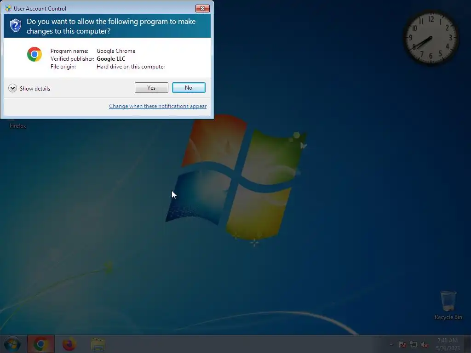Click the Google LLC verified publisher text
471x353 pixels.
tap(111, 59)
